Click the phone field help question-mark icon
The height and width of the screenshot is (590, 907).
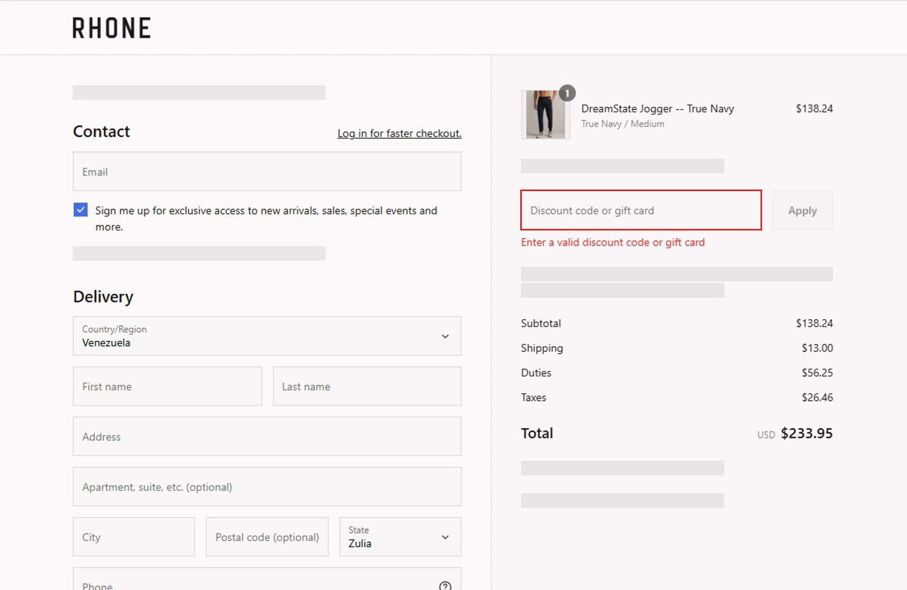click(x=445, y=586)
